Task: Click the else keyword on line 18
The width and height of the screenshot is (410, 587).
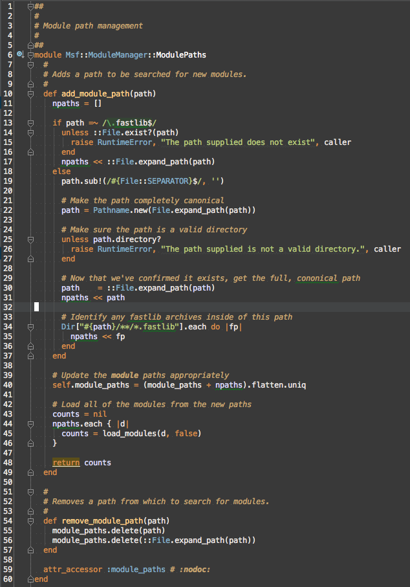Action: coord(61,172)
